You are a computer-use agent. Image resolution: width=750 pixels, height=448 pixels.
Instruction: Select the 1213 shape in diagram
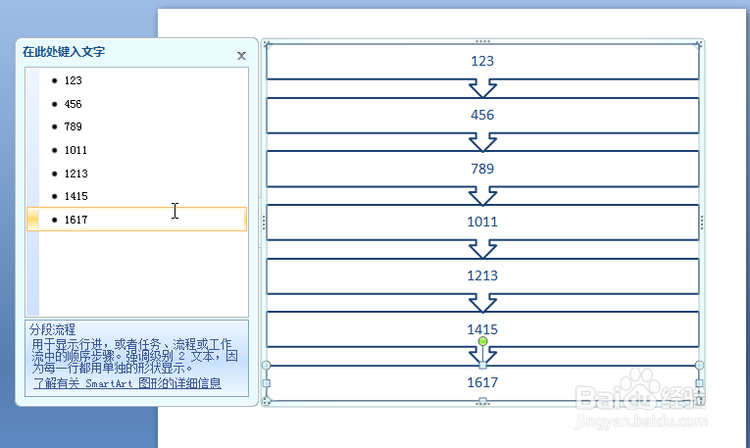(482, 275)
